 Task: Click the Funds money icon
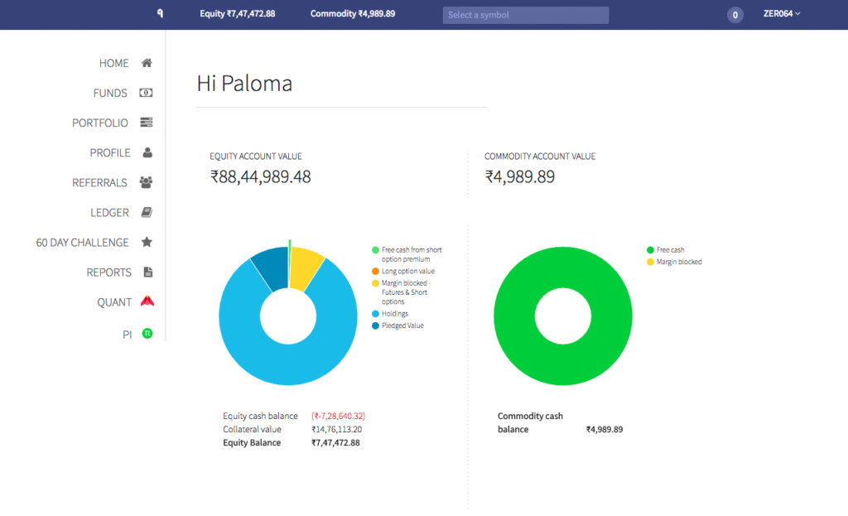tap(147, 93)
